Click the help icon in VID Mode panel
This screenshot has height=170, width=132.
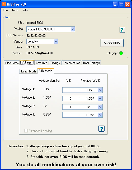[101, 128]
